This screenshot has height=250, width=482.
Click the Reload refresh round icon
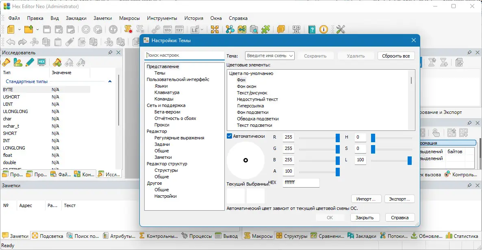[x=113, y=30]
